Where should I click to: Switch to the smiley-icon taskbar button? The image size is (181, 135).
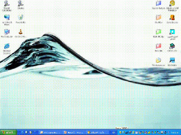(x=97, y=132)
